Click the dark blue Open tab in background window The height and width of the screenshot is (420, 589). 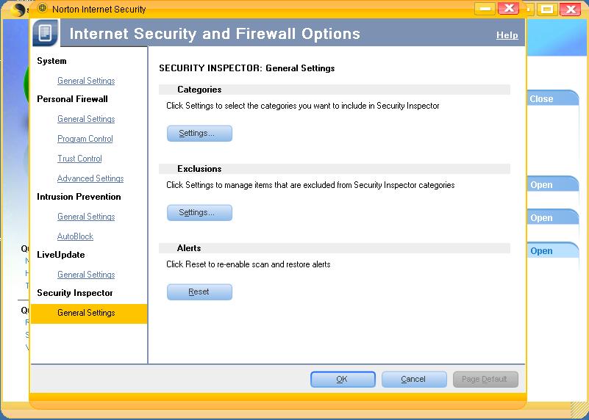point(551,250)
